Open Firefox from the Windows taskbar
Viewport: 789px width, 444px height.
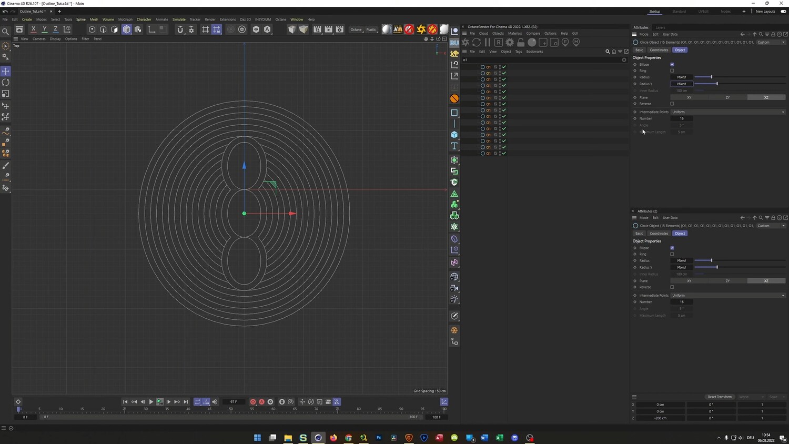click(333, 438)
